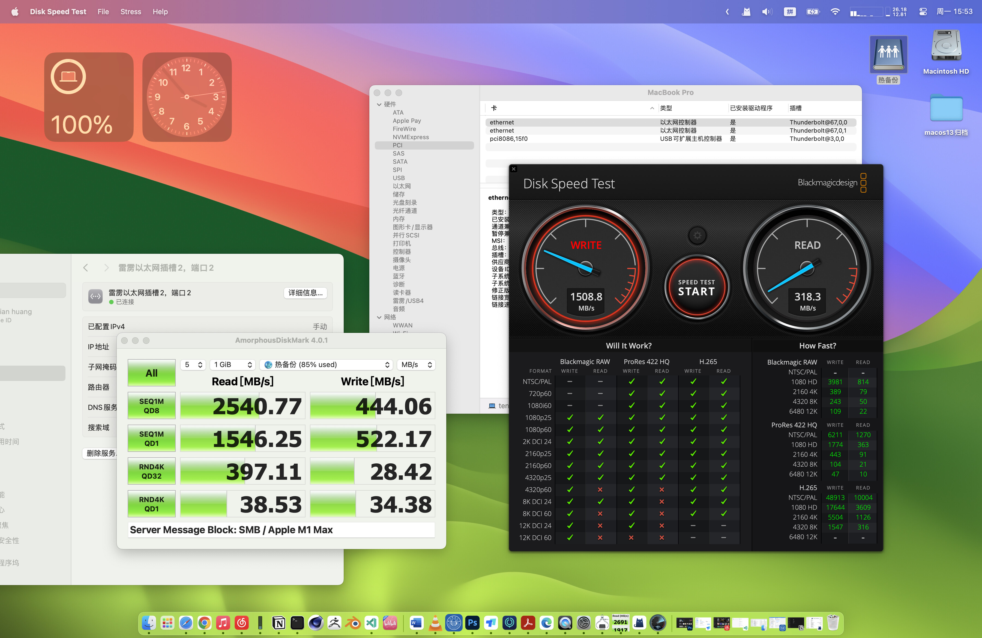The image size is (982, 638).
Task: Select USB in the hardware sidebar
Action: tap(399, 178)
